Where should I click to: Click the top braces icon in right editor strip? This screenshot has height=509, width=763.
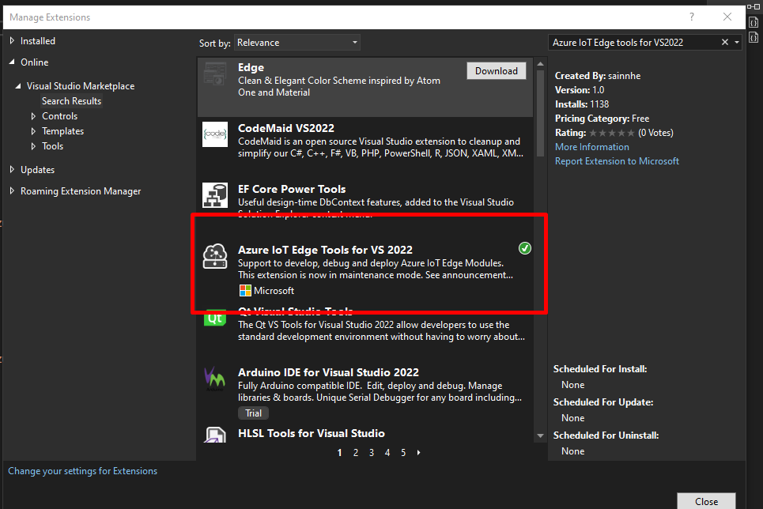754,22
